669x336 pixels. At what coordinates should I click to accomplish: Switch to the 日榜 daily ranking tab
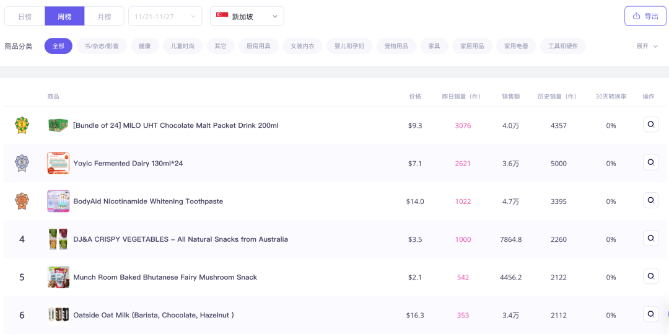[25, 16]
